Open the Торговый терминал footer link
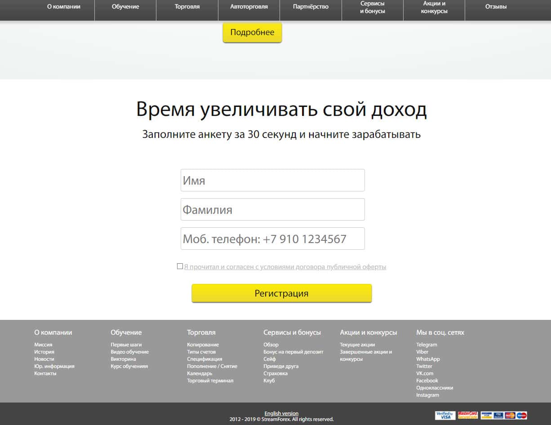The width and height of the screenshot is (551, 425). click(x=210, y=381)
